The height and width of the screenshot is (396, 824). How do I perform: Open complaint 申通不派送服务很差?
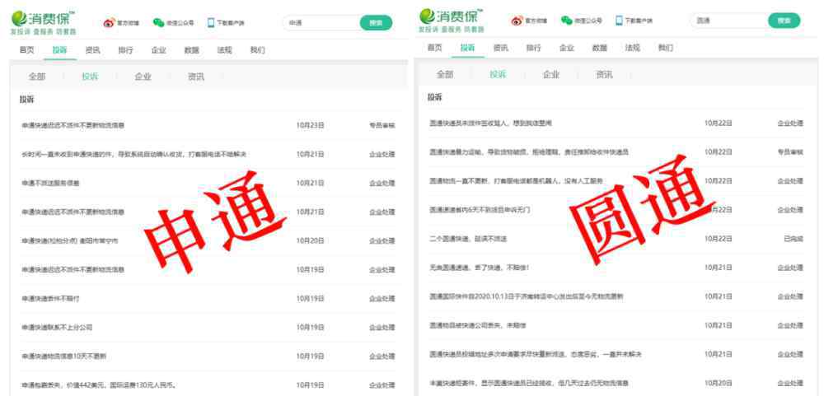click(x=50, y=184)
